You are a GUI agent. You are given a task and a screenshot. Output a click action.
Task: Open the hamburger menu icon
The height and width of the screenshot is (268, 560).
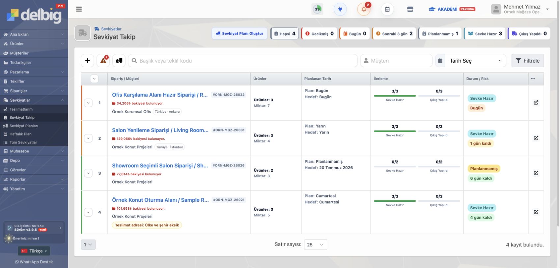tap(79, 9)
